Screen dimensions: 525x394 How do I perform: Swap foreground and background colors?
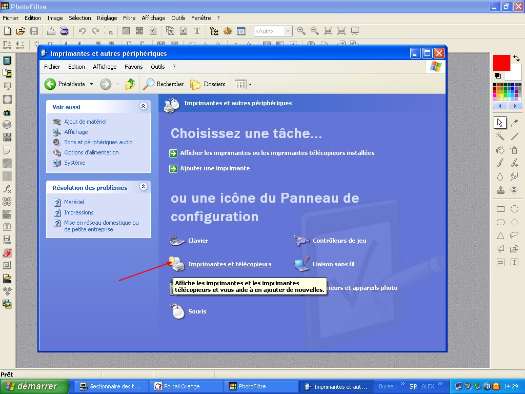click(516, 59)
